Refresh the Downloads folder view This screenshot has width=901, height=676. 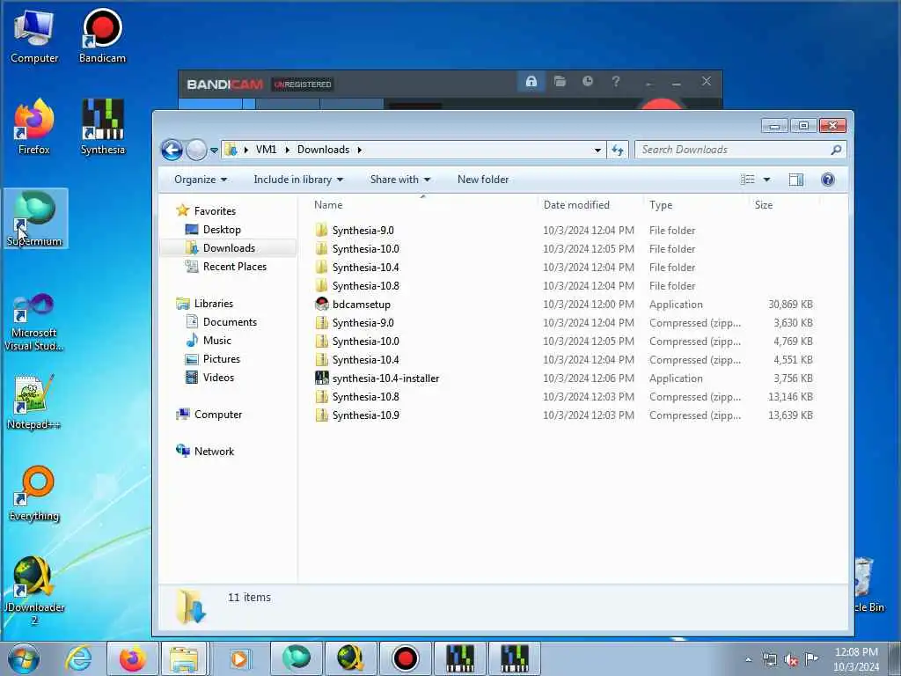point(618,150)
